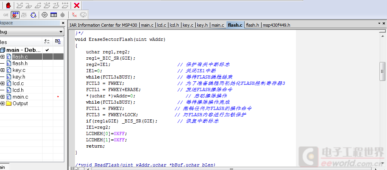Select main.c in the workspace tree
This screenshot has height=170, width=387.
click(20, 97)
